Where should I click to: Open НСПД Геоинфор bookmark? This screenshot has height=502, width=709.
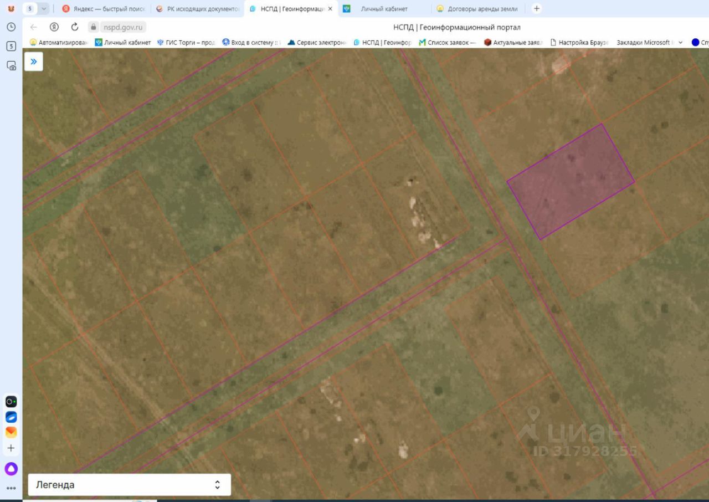pyautogui.click(x=383, y=42)
